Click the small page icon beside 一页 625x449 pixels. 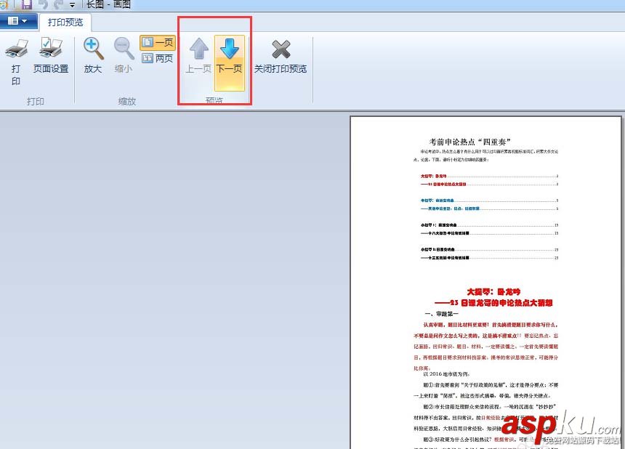(146, 42)
